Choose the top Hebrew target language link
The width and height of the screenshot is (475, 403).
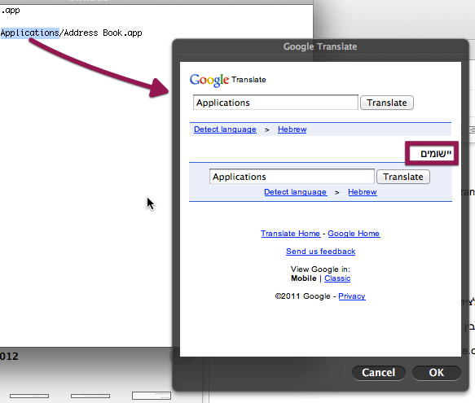pos(292,129)
